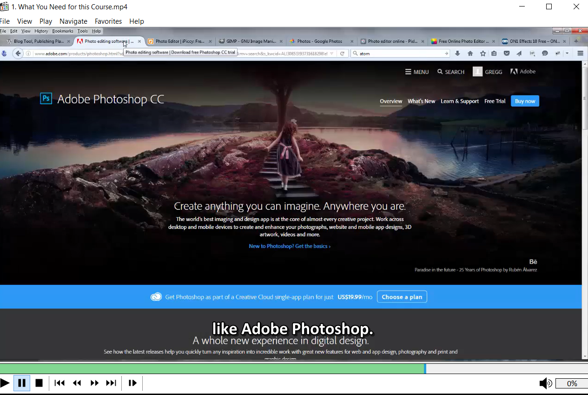Bookmark this page with the star icon

coord(483,54)
